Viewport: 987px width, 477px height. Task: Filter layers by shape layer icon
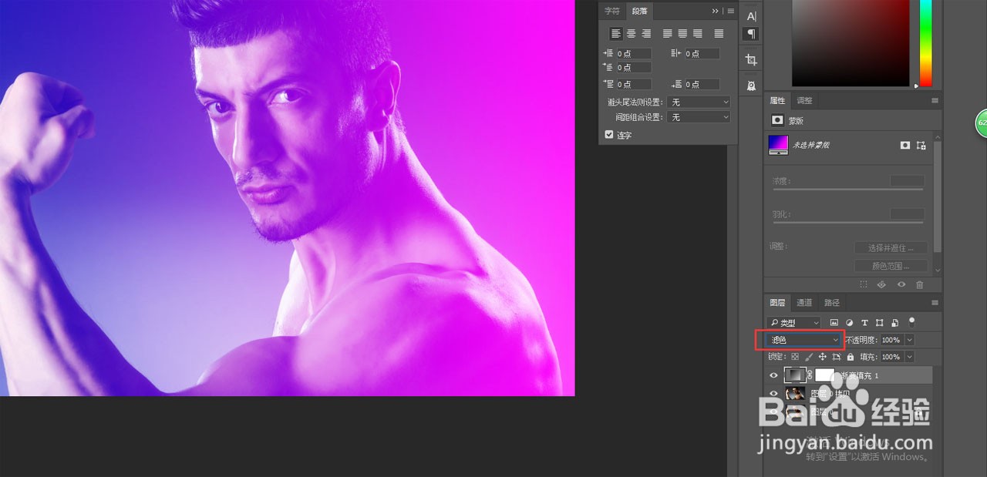point(880,323)
